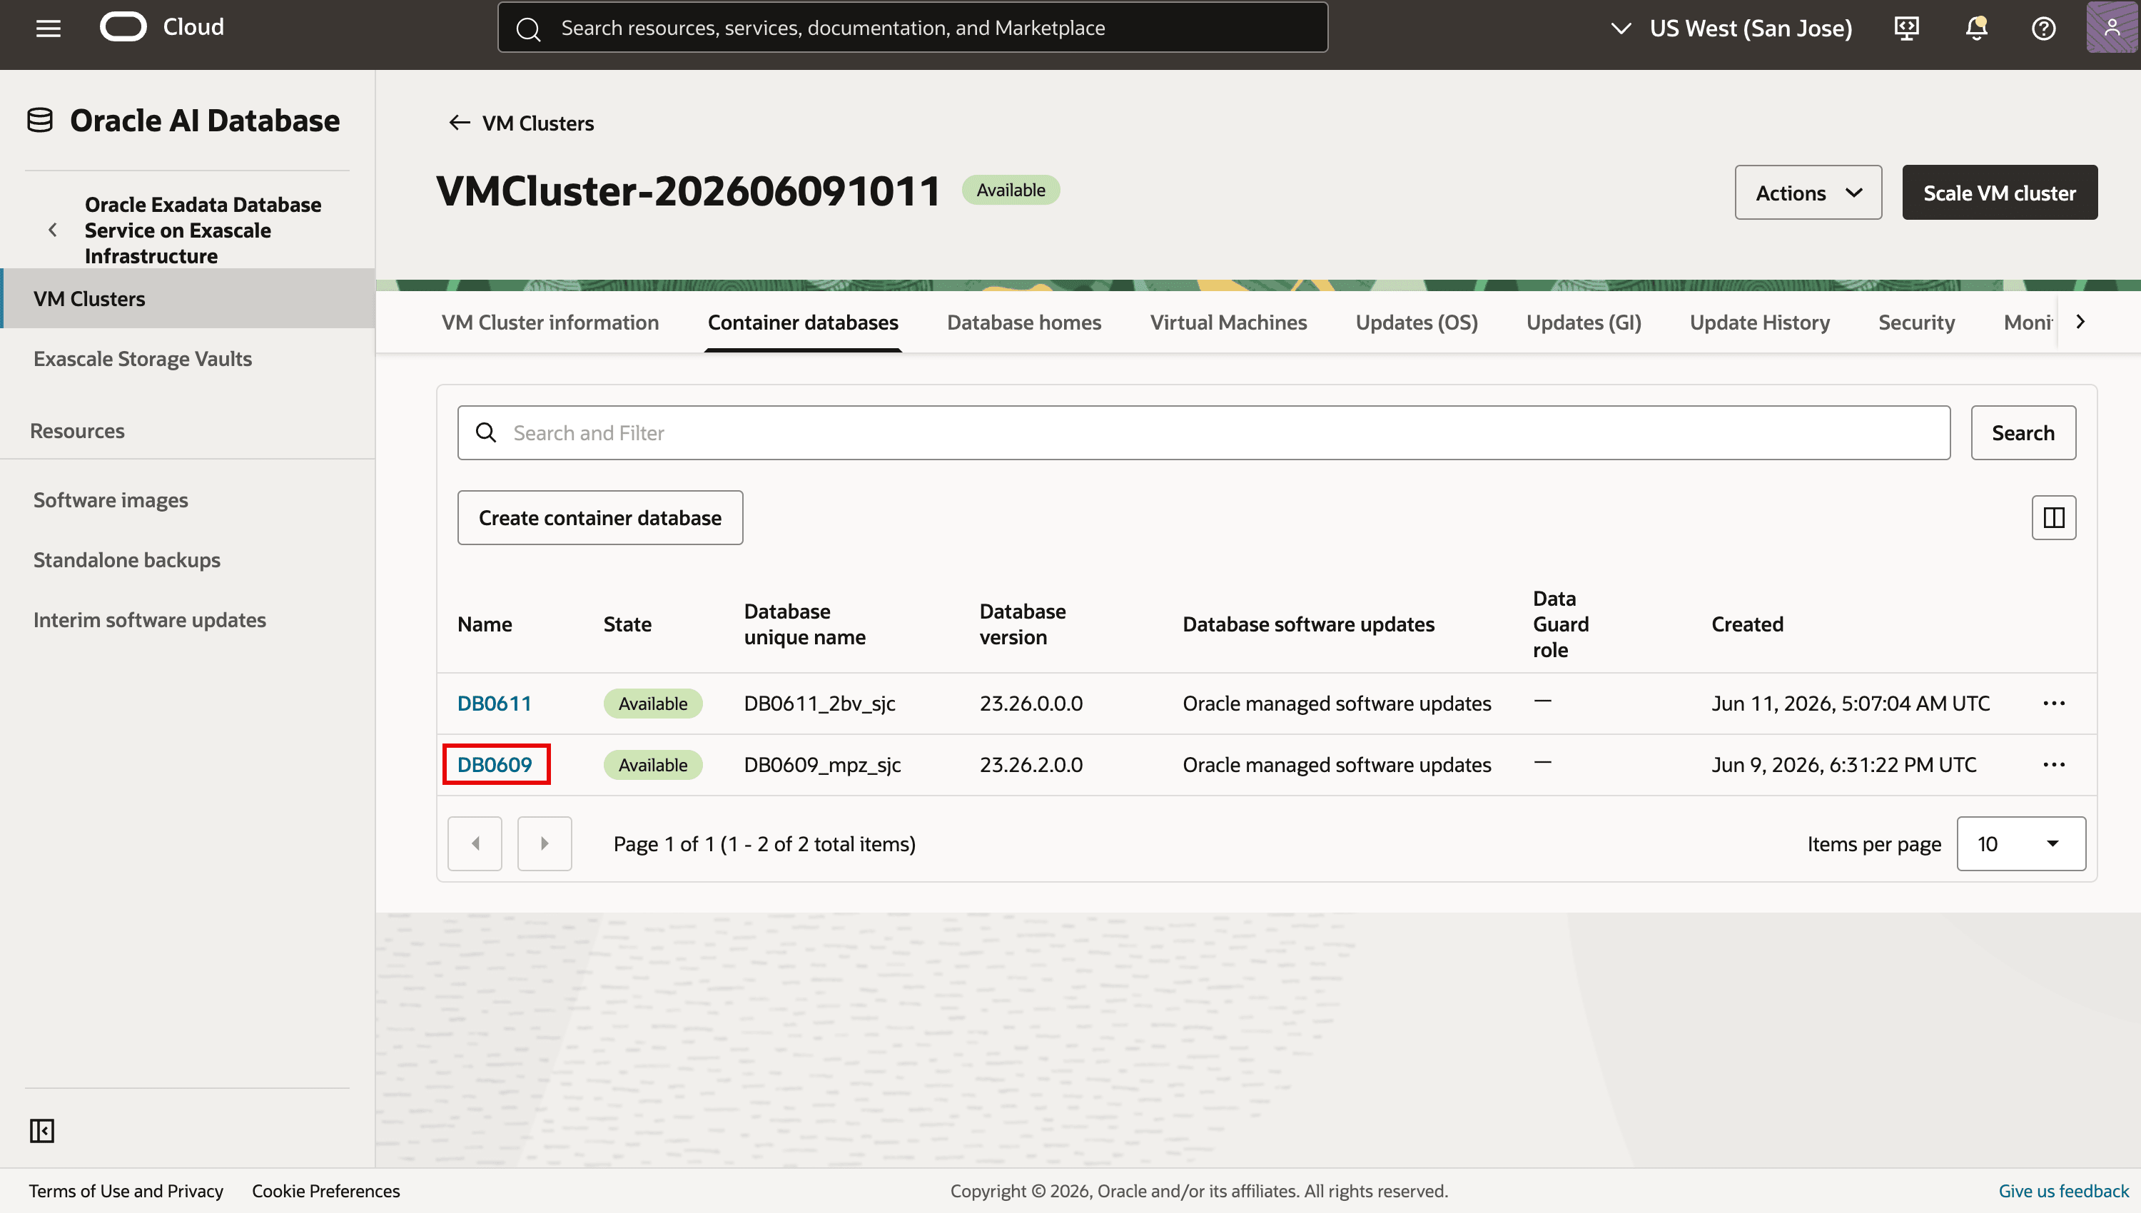Focus the Search and Filter input
This screenshot has height=1213, width=2141.
(1204, 432)
